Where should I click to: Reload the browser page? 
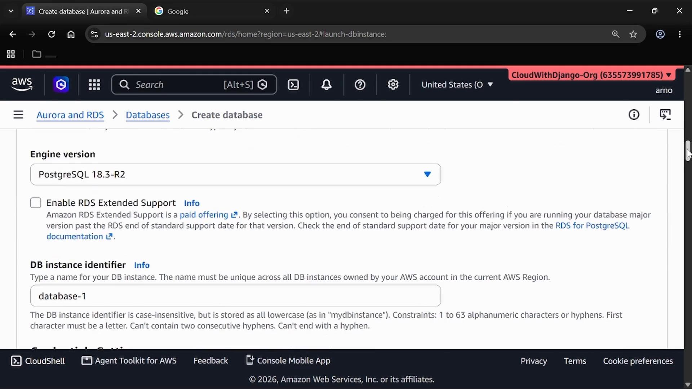[x=52, y=34]
